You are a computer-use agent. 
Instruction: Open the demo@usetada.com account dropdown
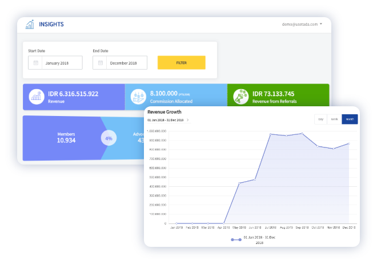tap(302, 25)
